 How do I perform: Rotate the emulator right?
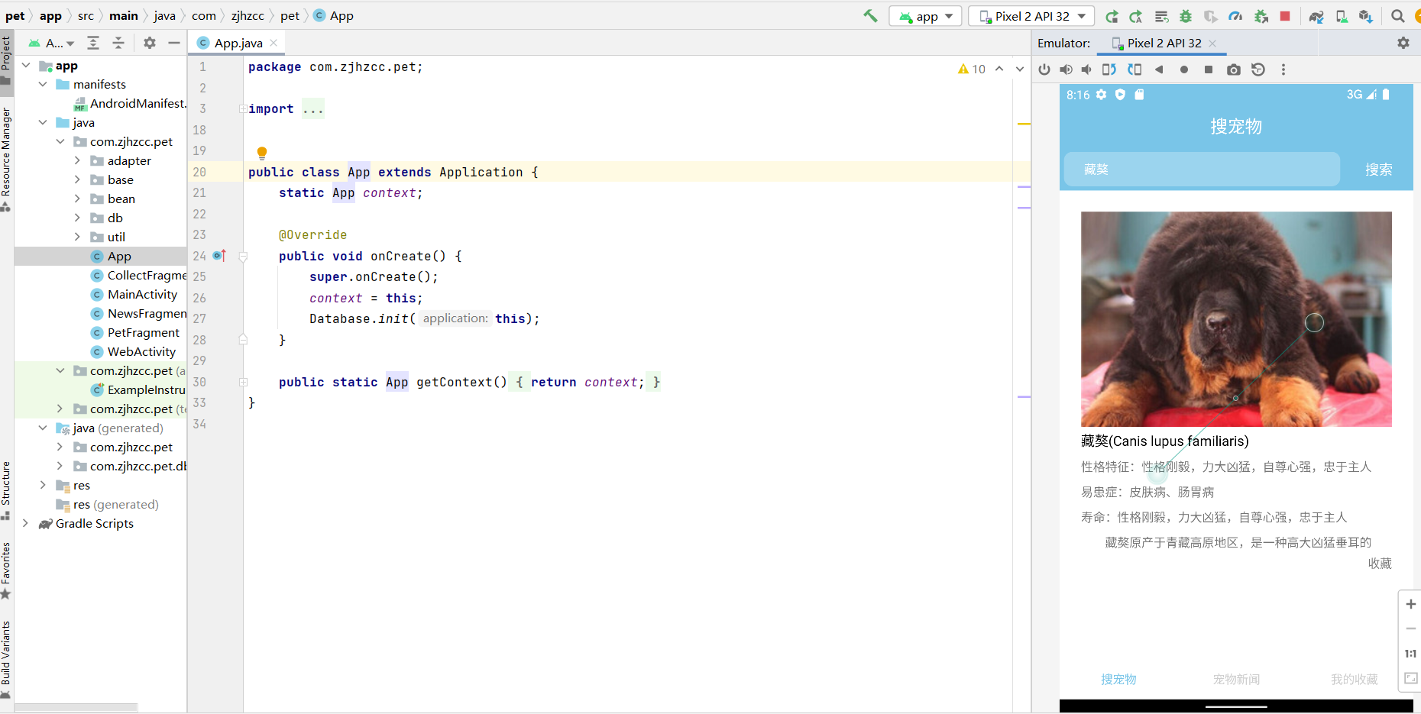point(1135,69)
